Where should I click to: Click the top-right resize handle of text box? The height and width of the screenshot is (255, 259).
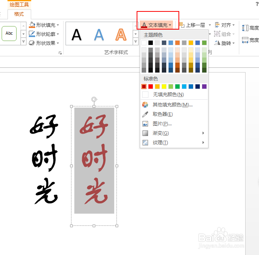pyautogui.click(x=117, y=106)
